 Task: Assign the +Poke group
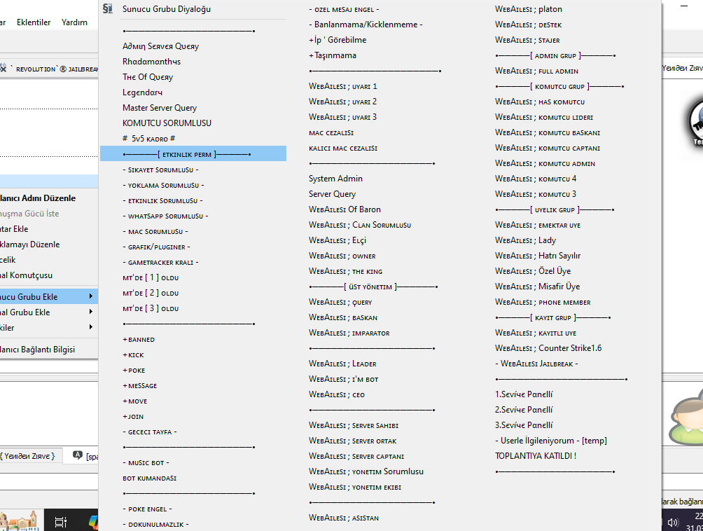point(134,371)
